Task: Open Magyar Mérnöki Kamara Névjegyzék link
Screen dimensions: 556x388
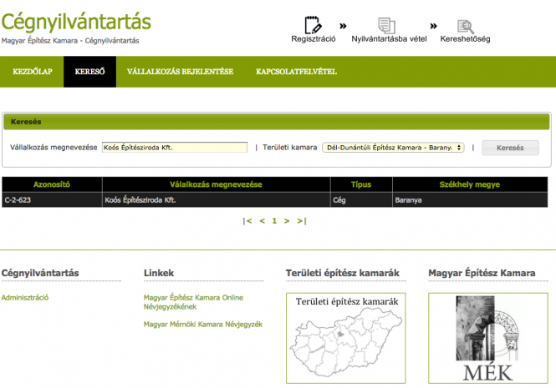Action: (x=203, y=325)
